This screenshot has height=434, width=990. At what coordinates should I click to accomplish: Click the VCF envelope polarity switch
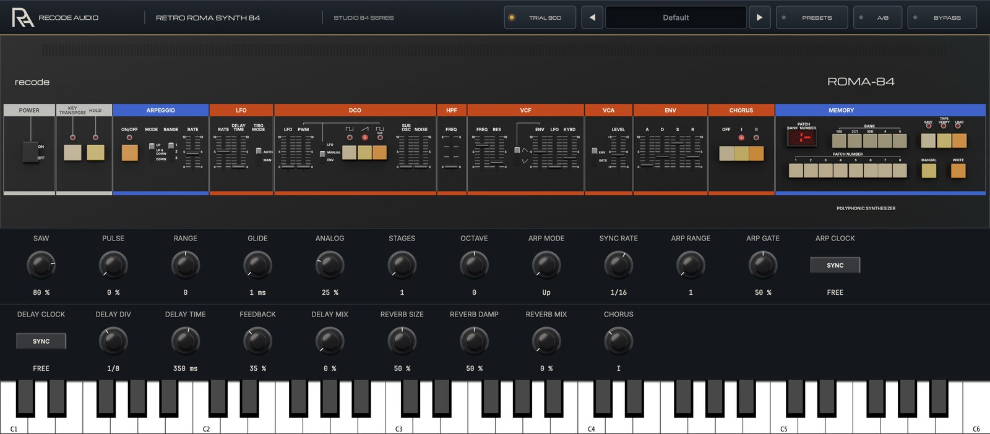[517, 156]
